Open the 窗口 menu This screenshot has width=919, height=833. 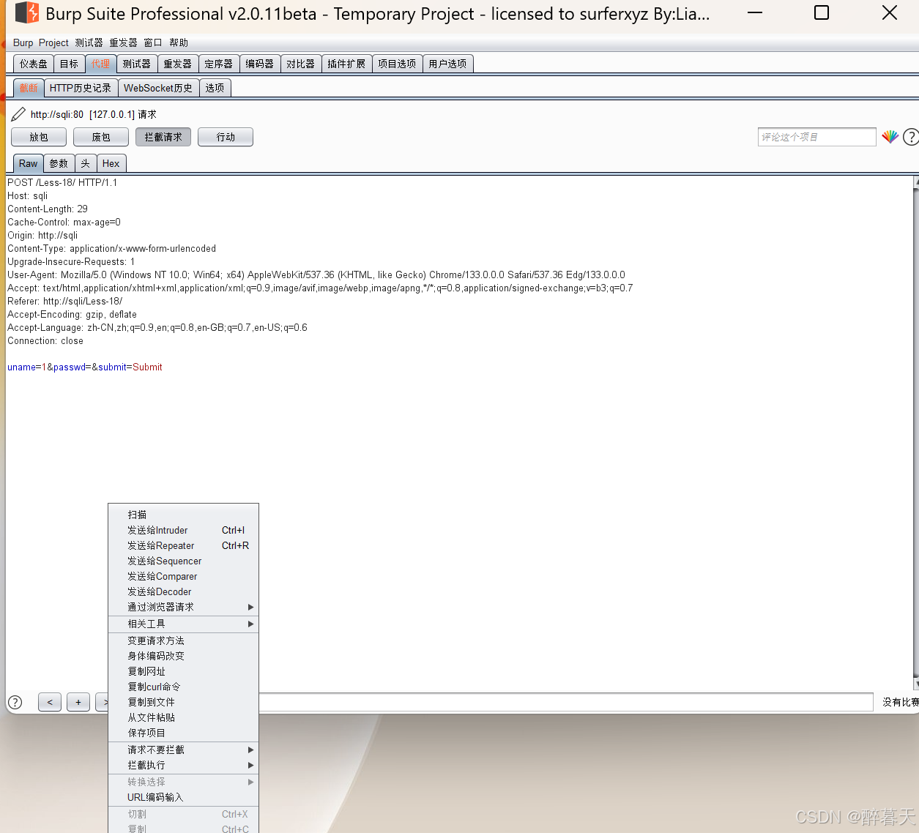[152, 42]
